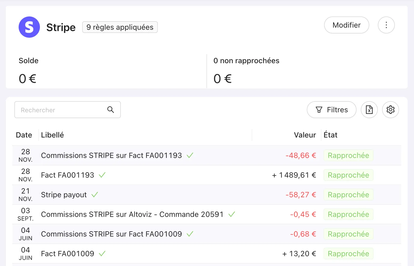Open the Fact FA001009 transaction label
414x266 pixels.
pos(68,254)
